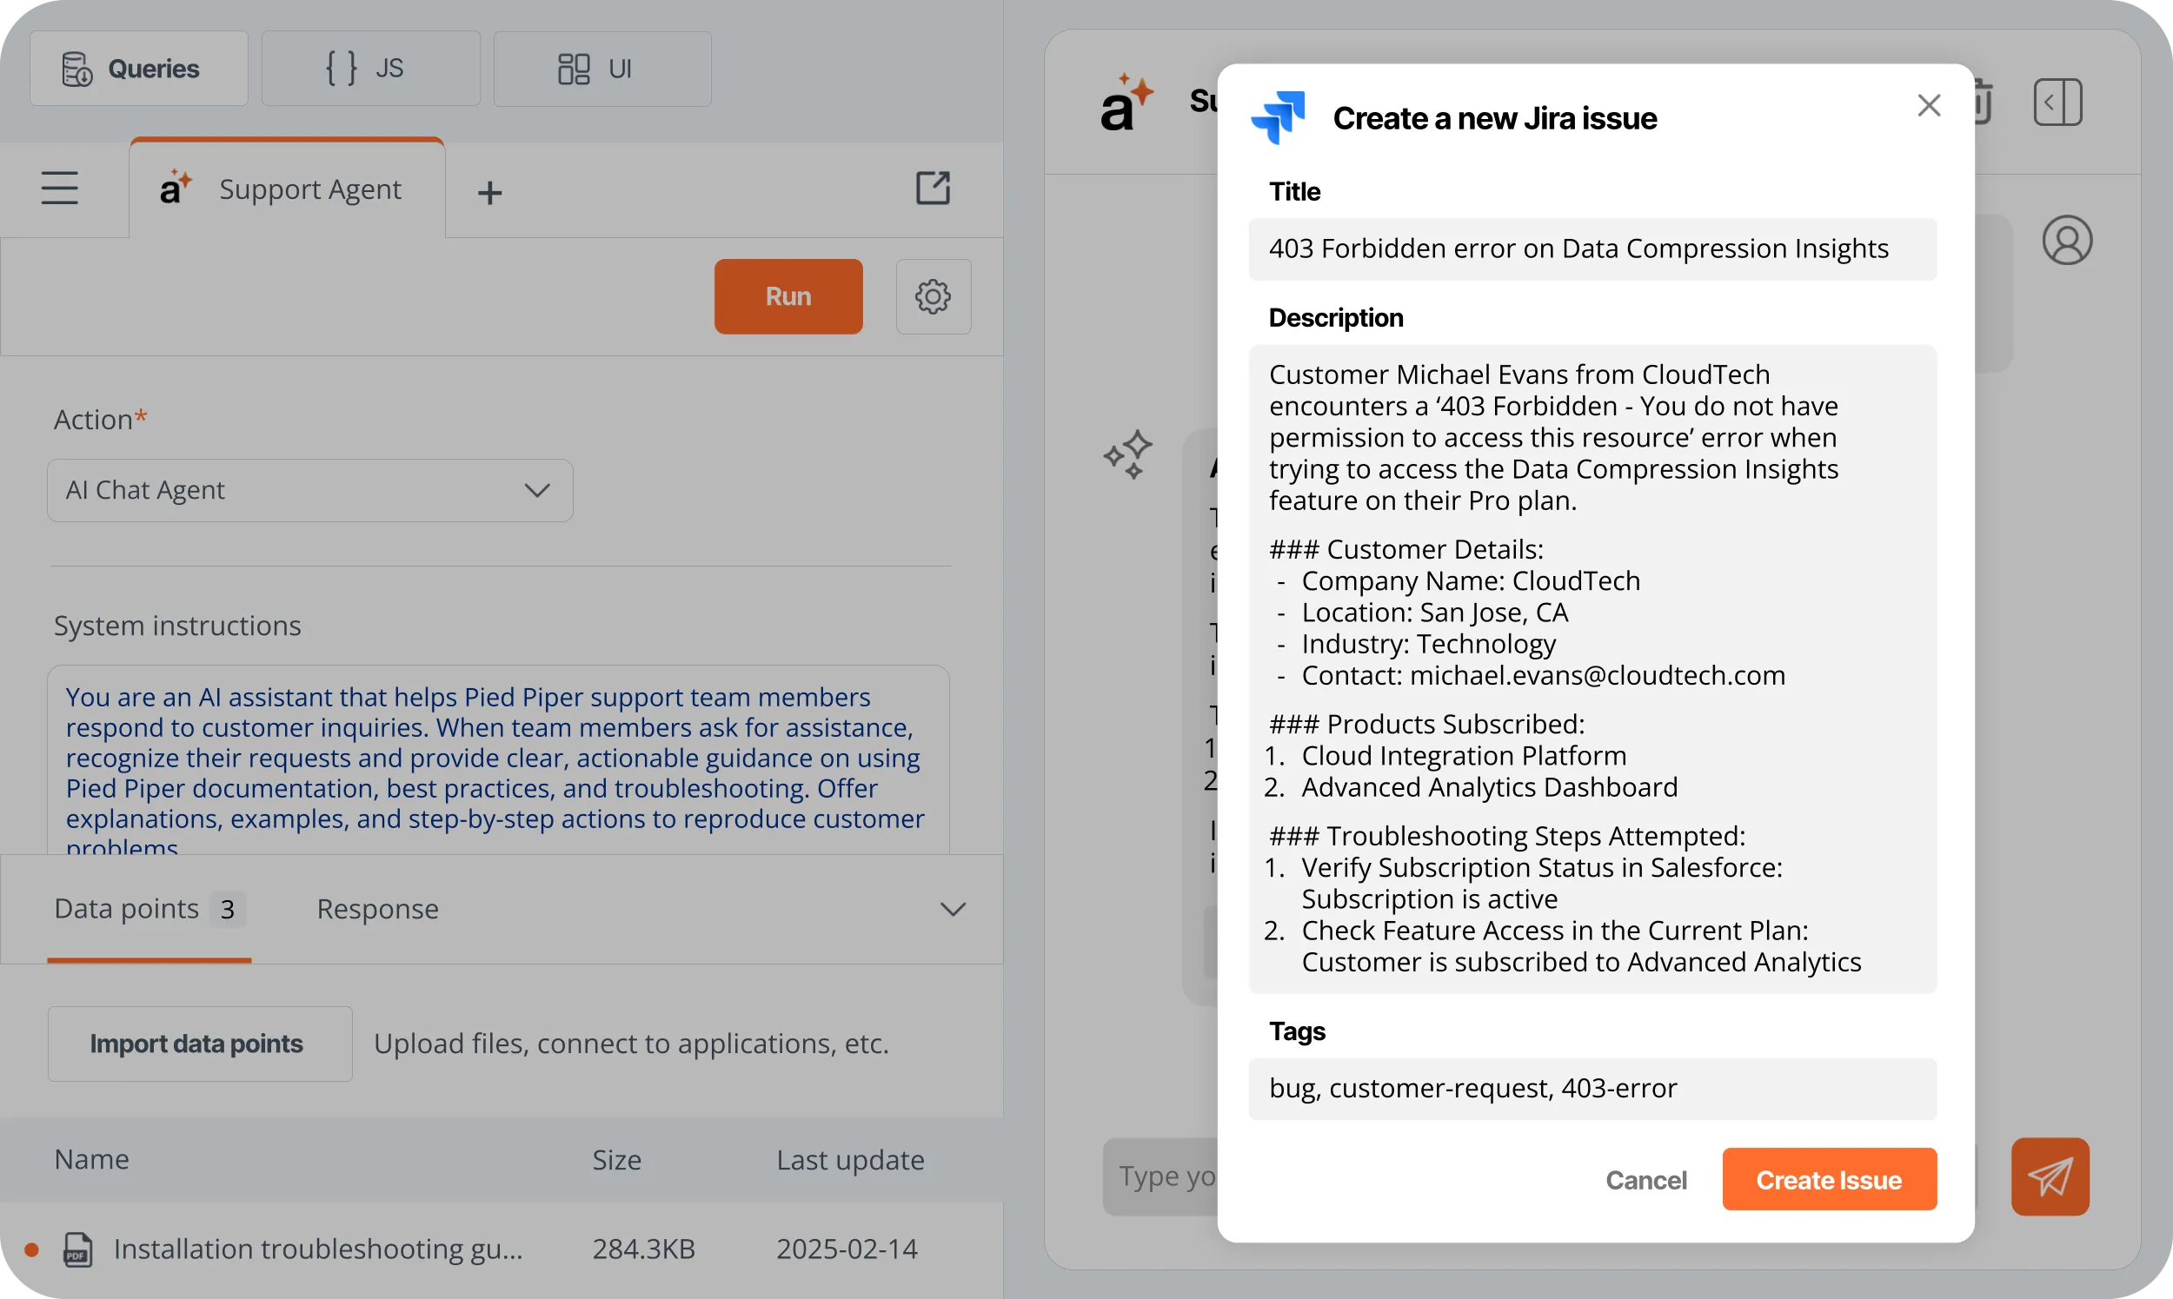Click the Name column header
Image resolution: width=2173 pixels, height=1299 pixels.
coord(92,1160)
